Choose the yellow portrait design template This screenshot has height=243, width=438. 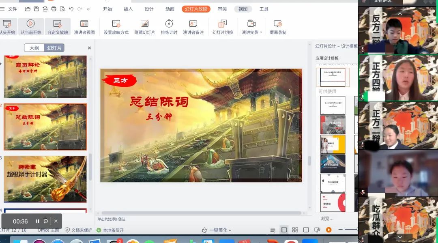pyautogui.click(x=333, y=144)
